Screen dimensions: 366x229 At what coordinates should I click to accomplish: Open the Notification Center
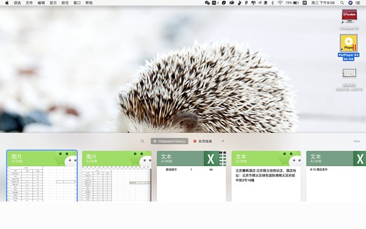click(357, 3)
